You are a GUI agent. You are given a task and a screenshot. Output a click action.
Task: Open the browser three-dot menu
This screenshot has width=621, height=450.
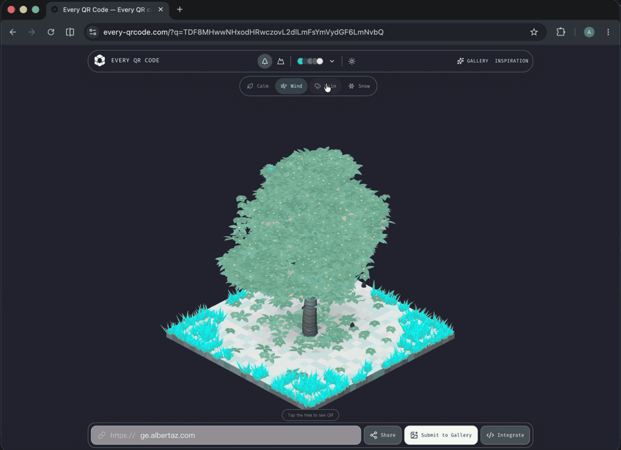coord(608,32)
